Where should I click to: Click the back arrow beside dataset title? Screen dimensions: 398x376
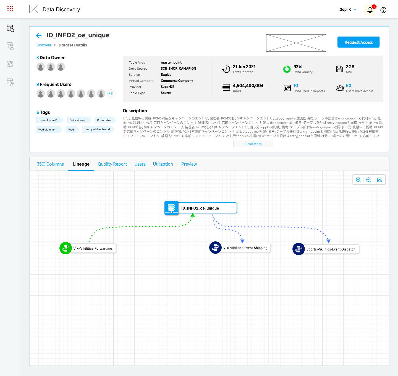click(x=39, y=35)
